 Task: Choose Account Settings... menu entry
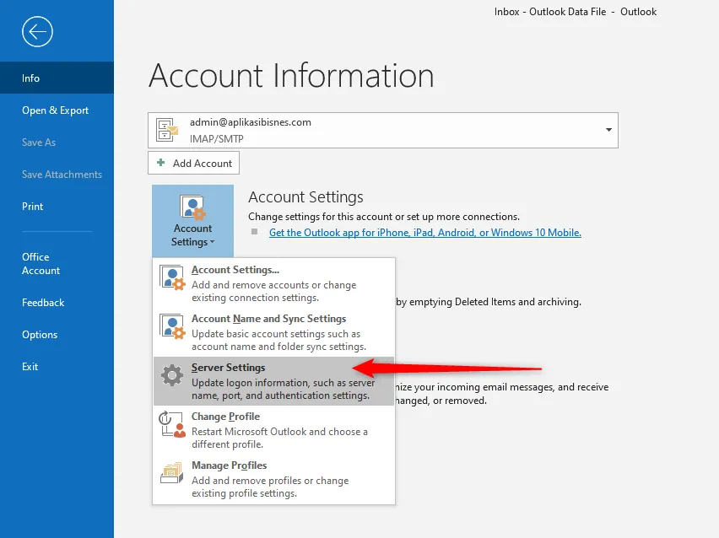(x=273, y=283)
